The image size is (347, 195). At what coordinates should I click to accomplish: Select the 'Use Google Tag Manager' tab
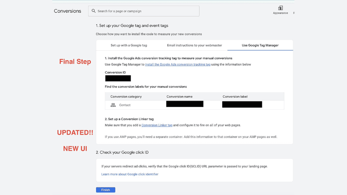[x=260, y=45]
